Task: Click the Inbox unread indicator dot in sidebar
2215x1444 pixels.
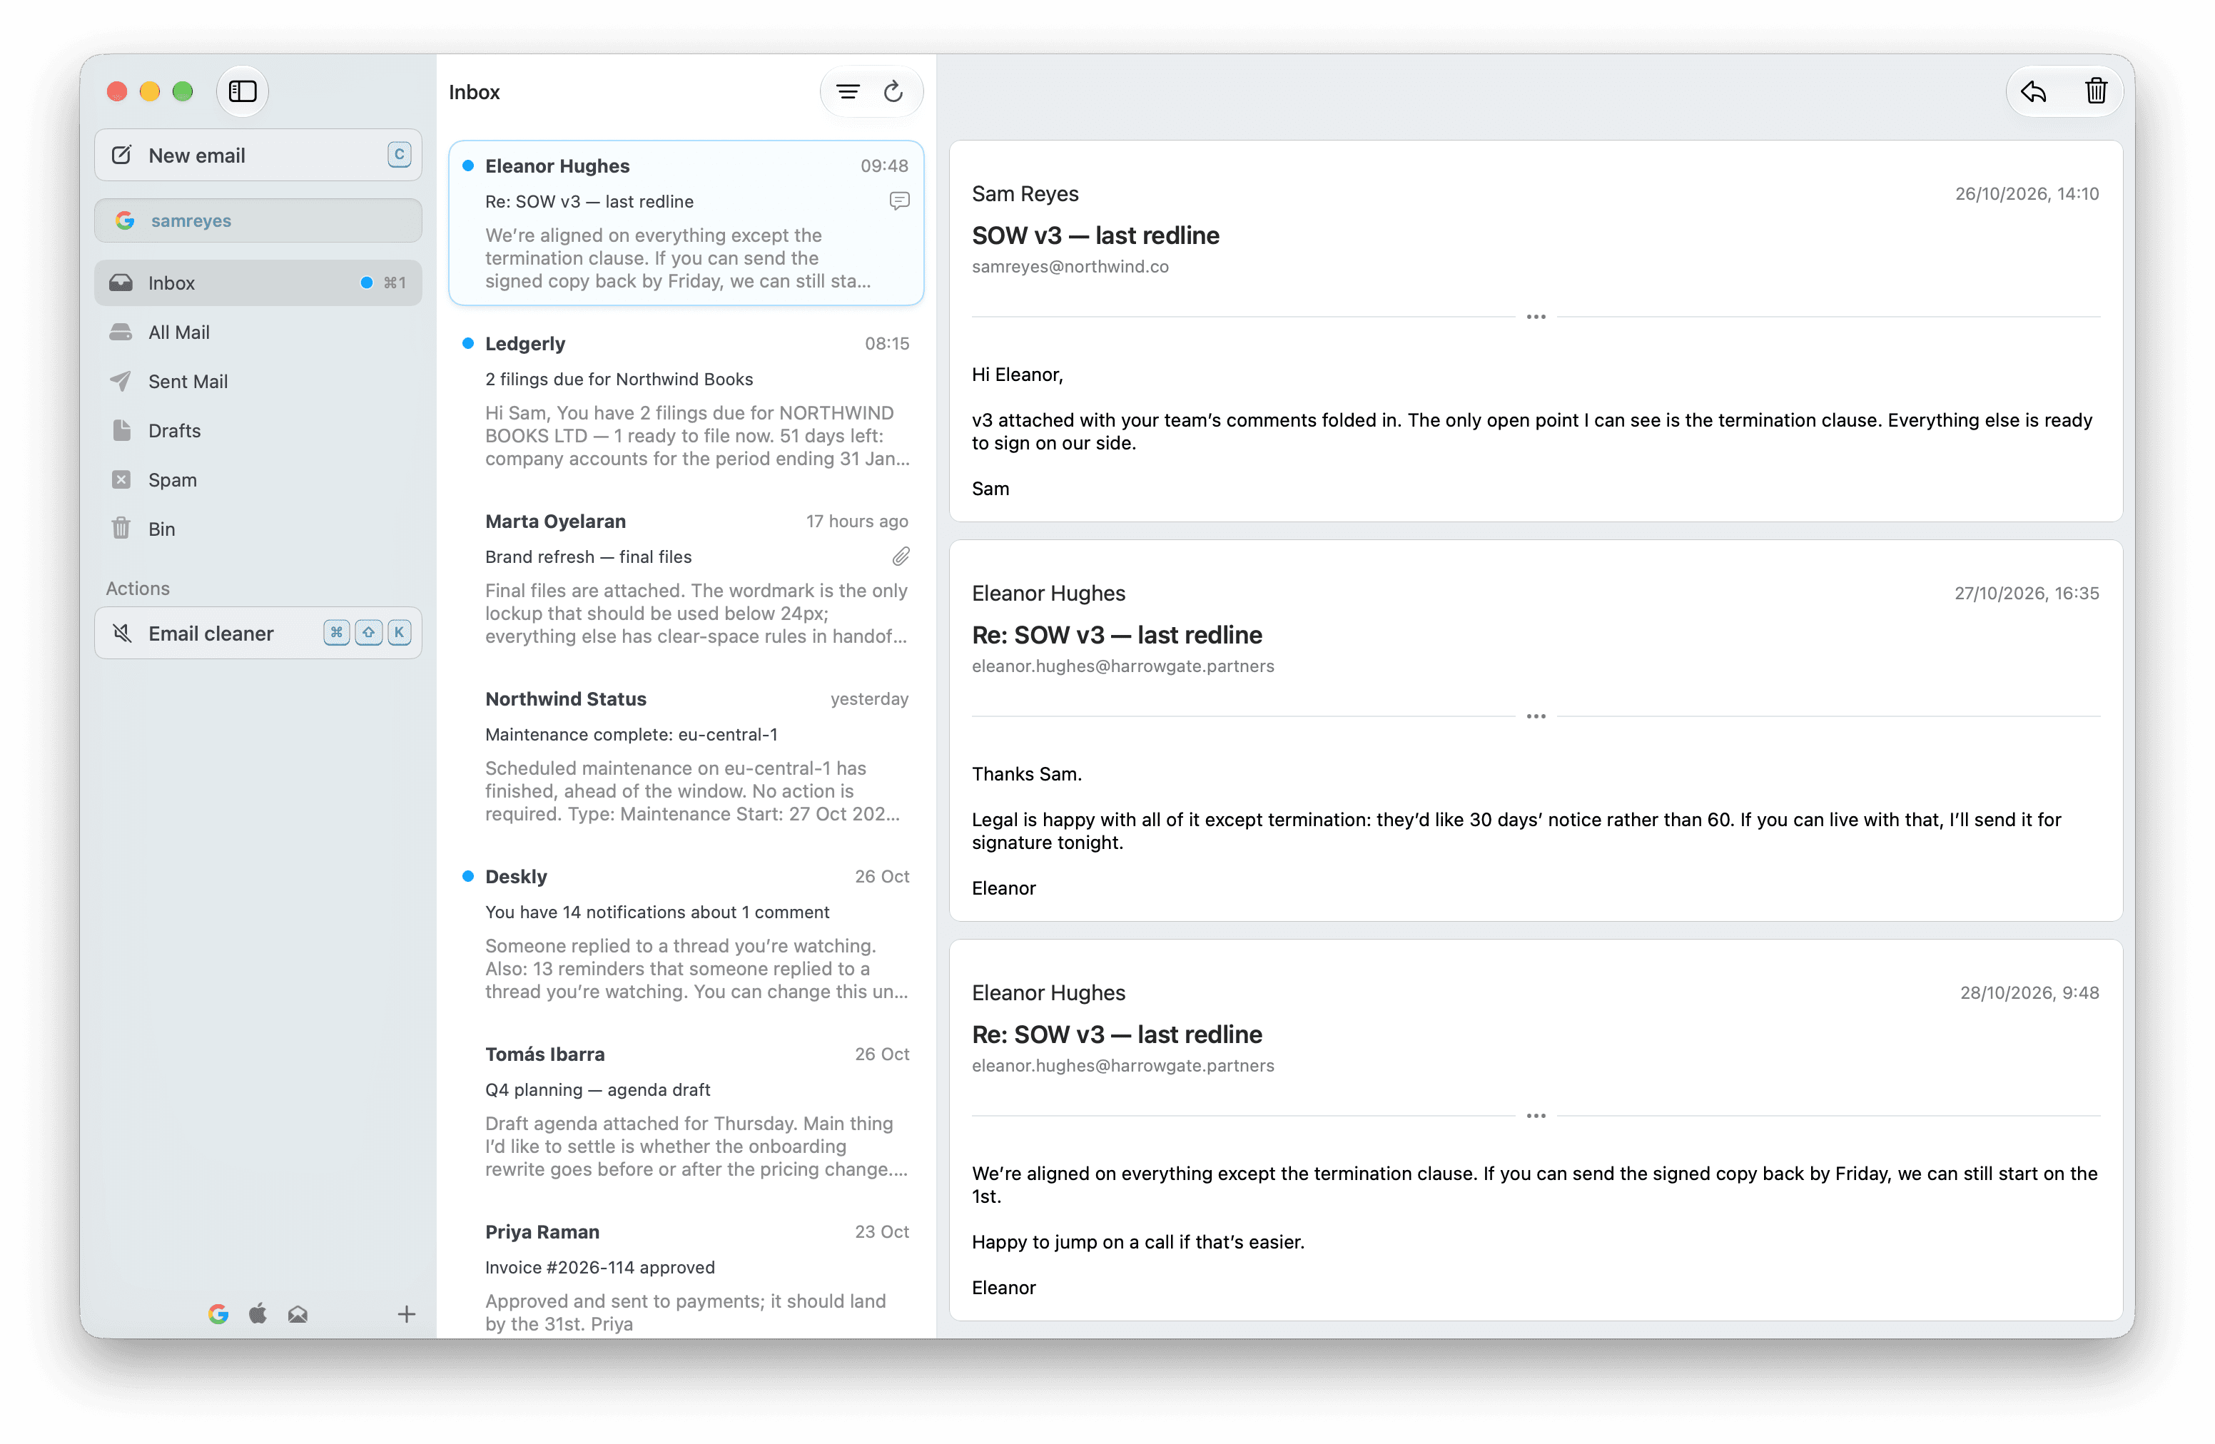Action: pos(367,283)
